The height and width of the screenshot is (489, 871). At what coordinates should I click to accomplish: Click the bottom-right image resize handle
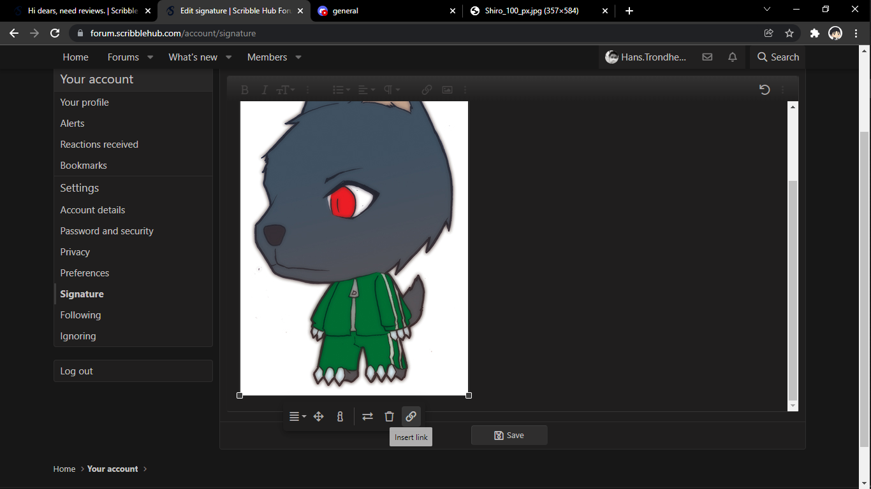tap(469, 395)
